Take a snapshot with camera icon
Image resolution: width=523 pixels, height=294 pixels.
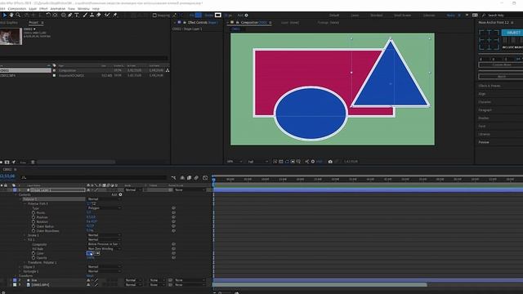(330, 162)
